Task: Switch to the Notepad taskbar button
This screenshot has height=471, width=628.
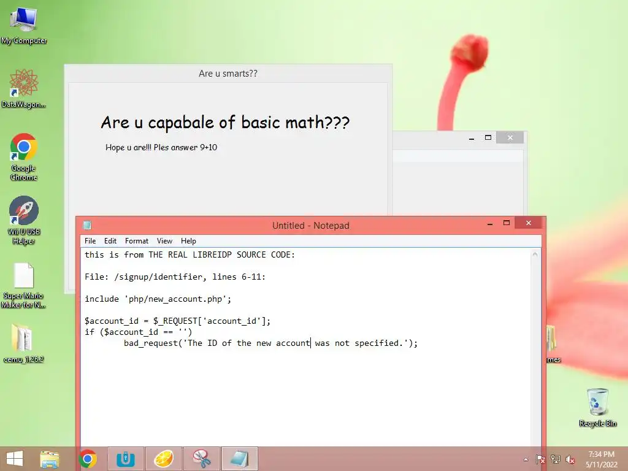Action: (240, 459)
